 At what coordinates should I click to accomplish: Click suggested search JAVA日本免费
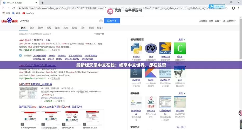click(x=39, y=56)
